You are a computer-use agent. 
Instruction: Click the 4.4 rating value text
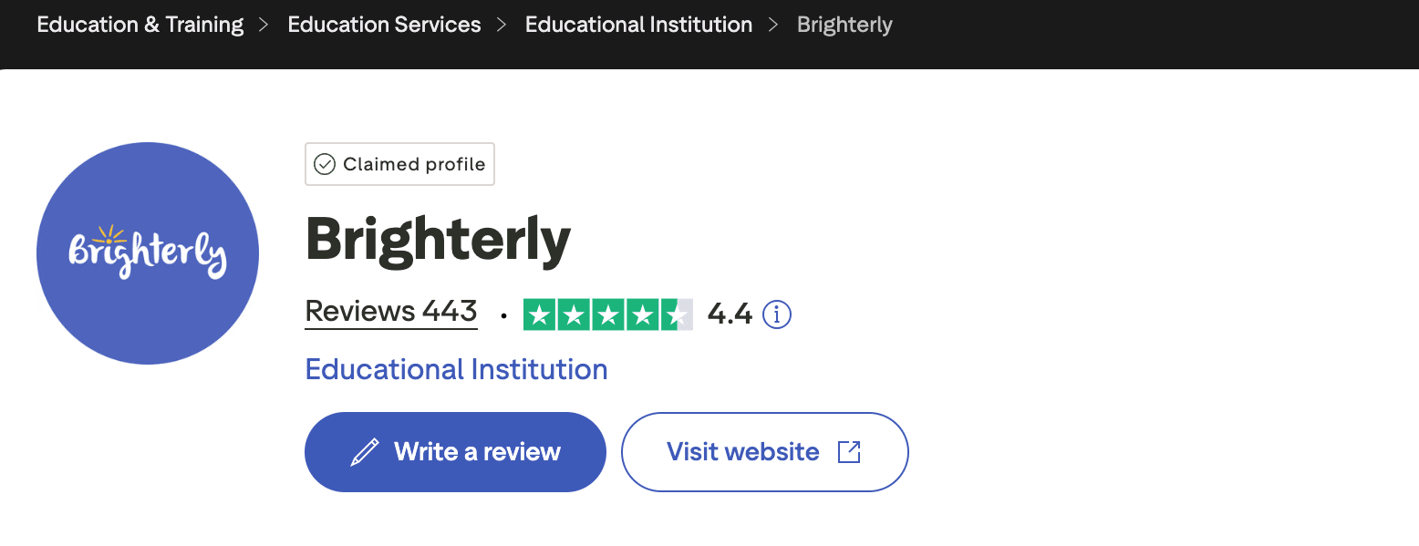[730, 314]
